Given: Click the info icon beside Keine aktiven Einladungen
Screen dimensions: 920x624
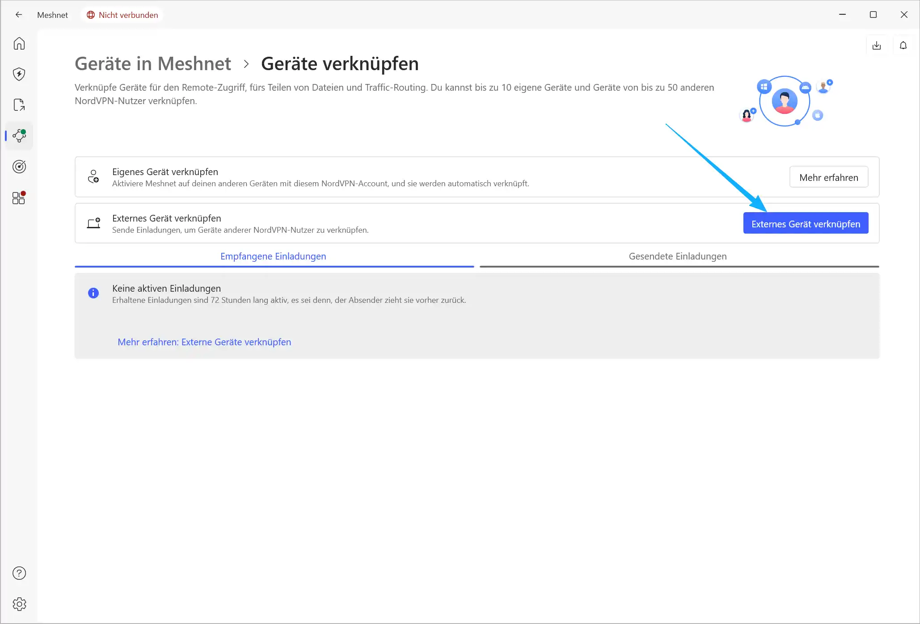Looking at the screenshot, I should (93, 293).
